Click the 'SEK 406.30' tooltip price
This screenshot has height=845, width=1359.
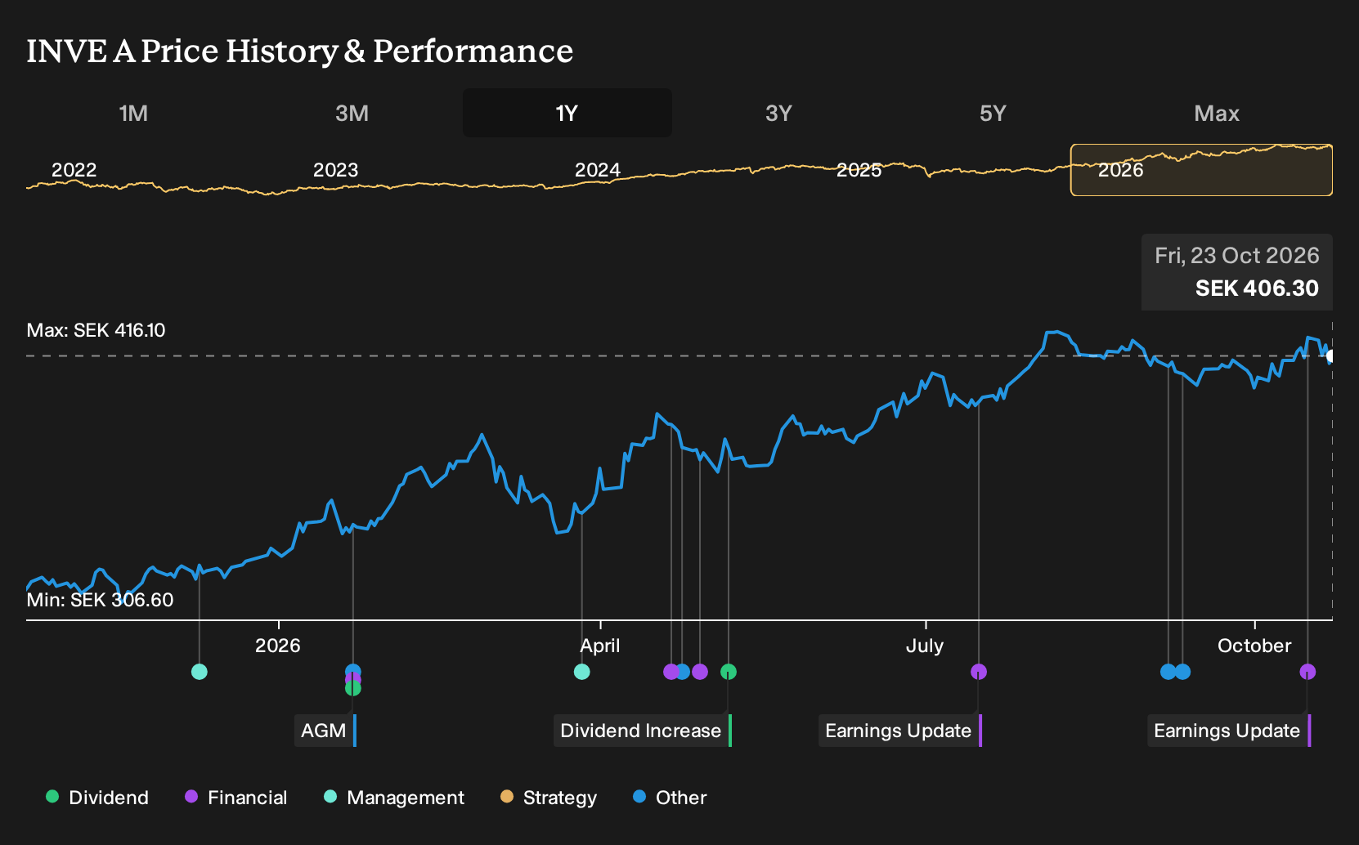1257,288
